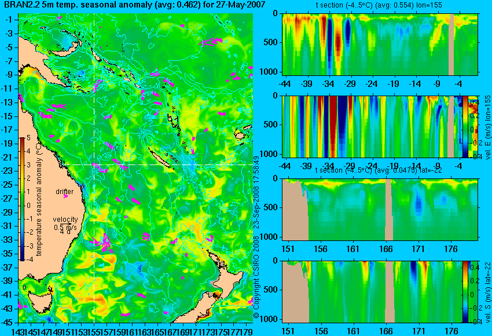This screenshot has width=492, height=336.
Task: Click the New Caledonia island on the map
Action: tap(160, 159)
